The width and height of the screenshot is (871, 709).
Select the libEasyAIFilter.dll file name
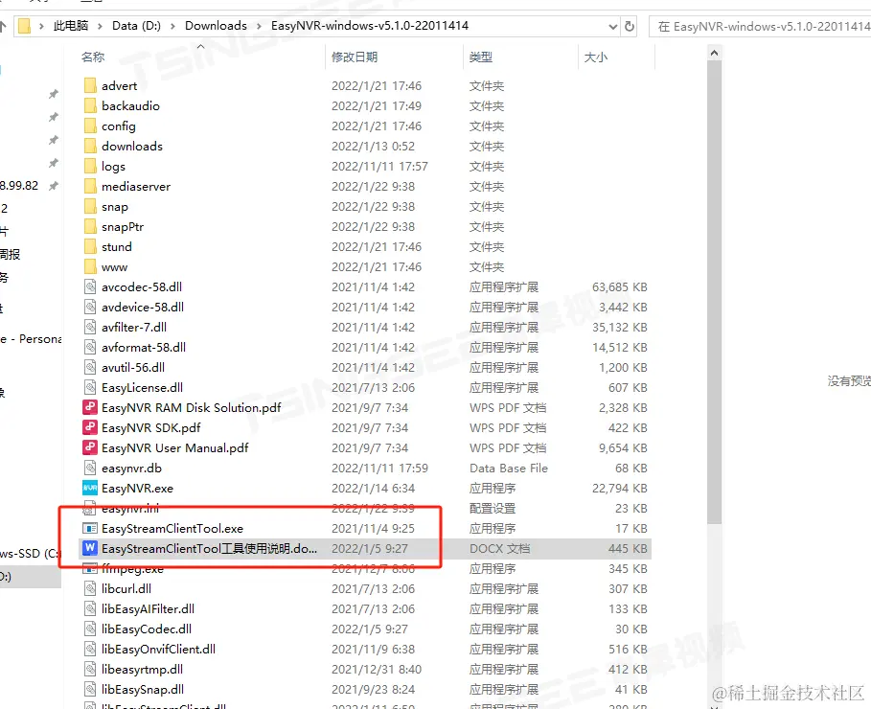pos(148,609)
